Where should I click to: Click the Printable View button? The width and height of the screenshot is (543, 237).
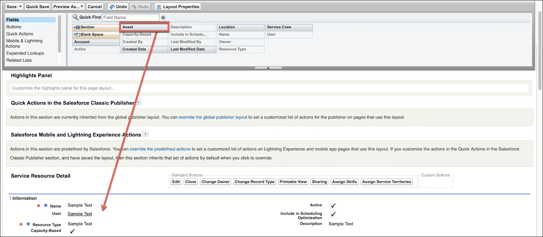tap(293, 182)
